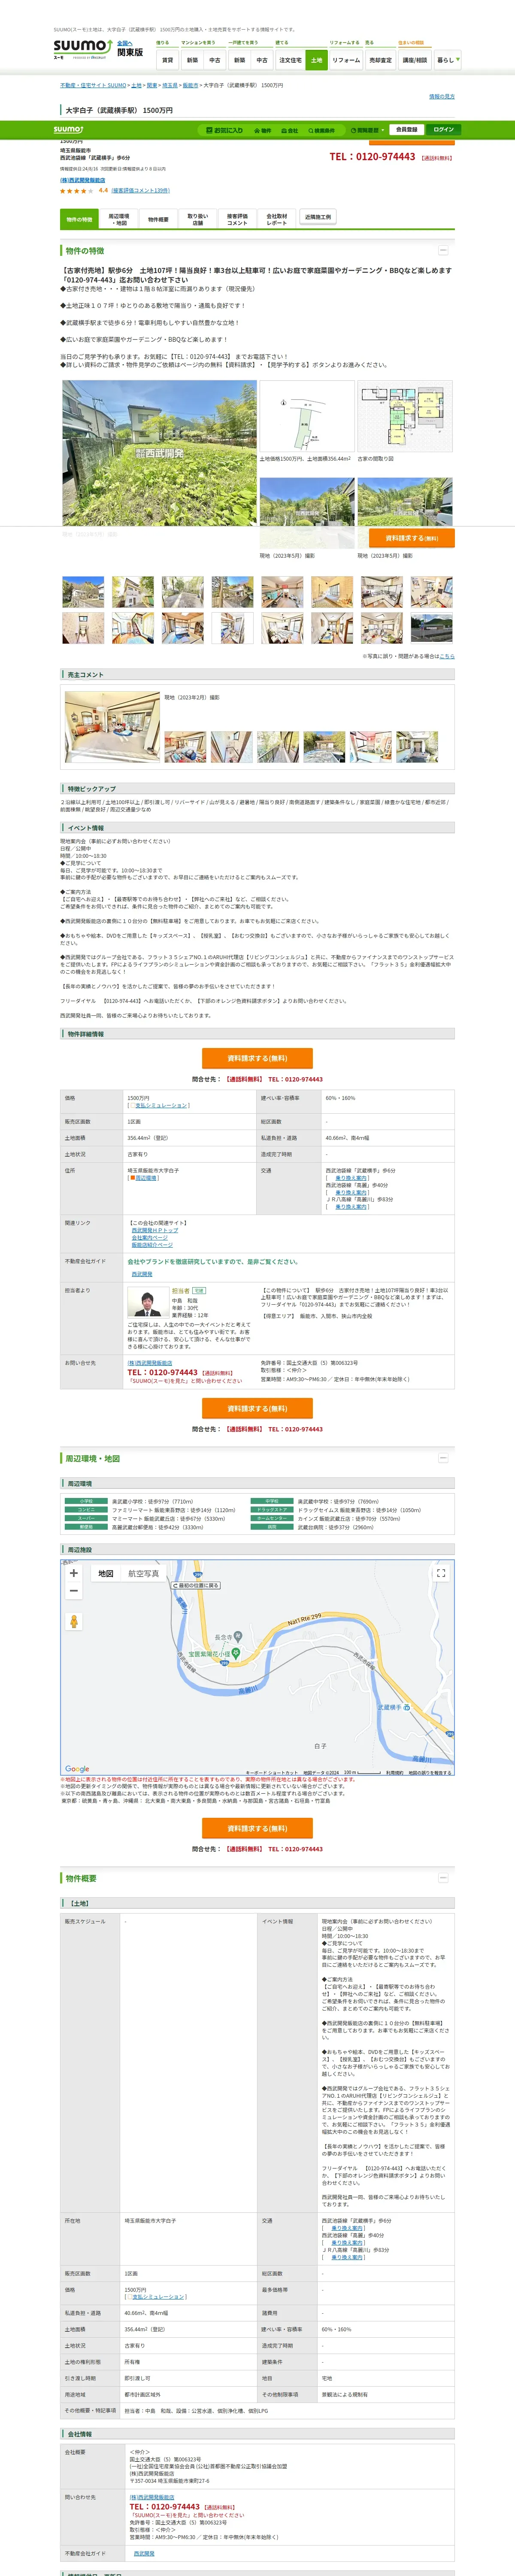
Task: Click 資料請求する(無料) button below the map
Action: point(257,1828)
